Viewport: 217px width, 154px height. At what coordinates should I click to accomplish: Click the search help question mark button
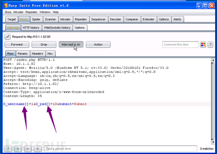point(8,149)
